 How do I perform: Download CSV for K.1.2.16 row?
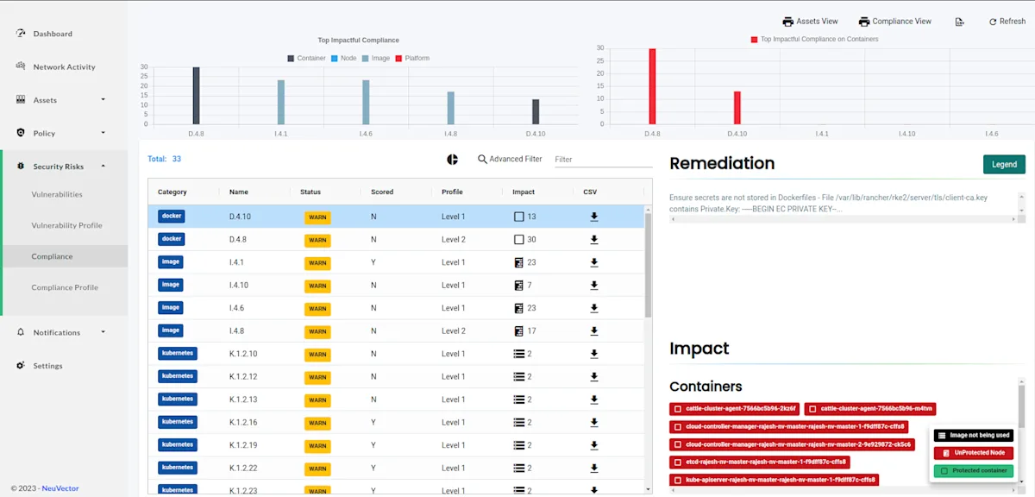[594, 422]
